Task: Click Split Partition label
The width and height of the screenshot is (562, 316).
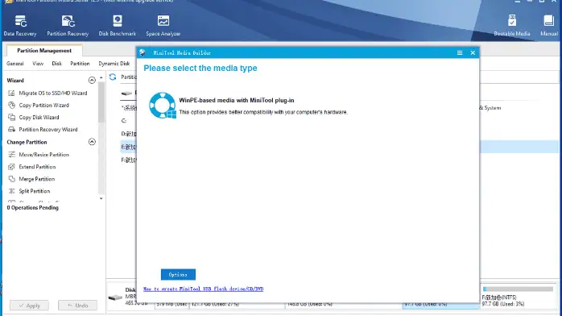Action: click(35, 191)
